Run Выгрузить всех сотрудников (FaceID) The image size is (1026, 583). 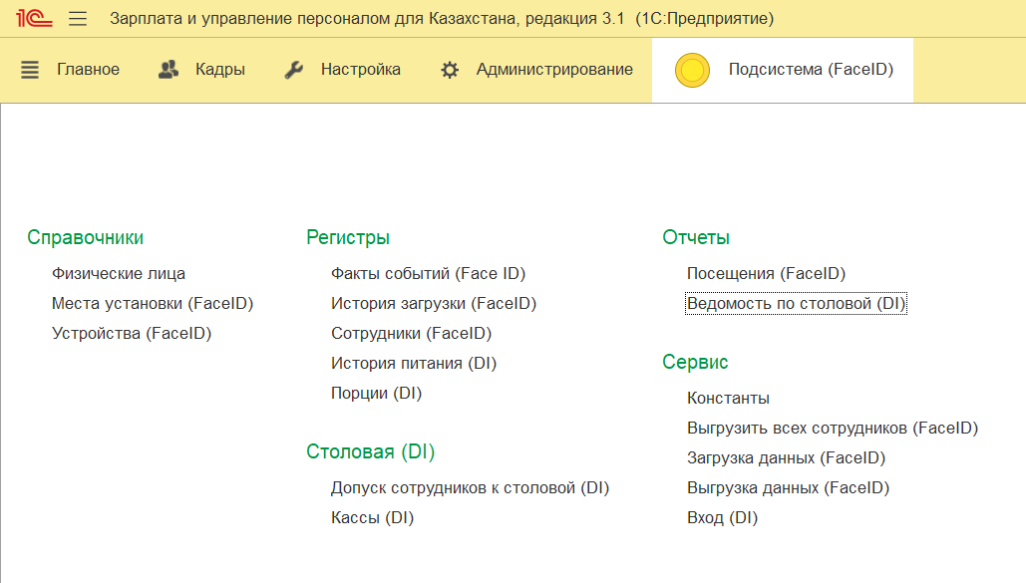tap(832, 428)
